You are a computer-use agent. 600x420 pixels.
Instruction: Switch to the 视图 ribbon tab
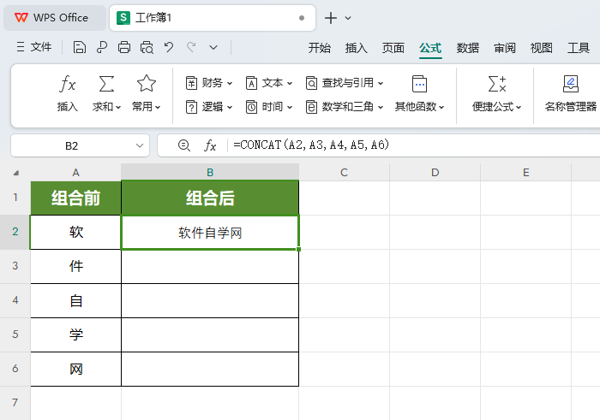coord(541,48)
